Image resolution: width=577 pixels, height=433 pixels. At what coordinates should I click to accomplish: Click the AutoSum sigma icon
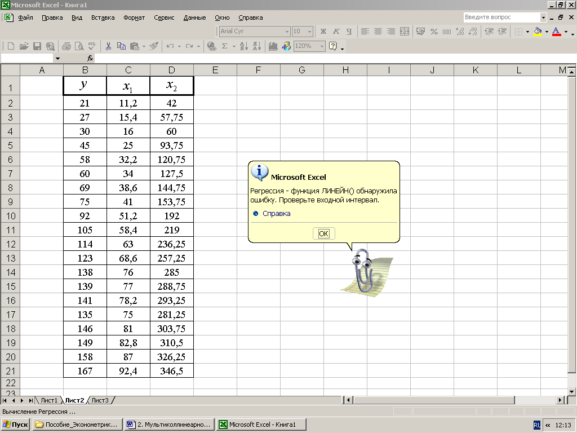pyautogui.click(x=224, y=46)
